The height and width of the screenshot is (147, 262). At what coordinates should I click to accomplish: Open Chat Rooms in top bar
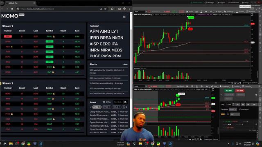pyautogui.click(x=234, y=3)
